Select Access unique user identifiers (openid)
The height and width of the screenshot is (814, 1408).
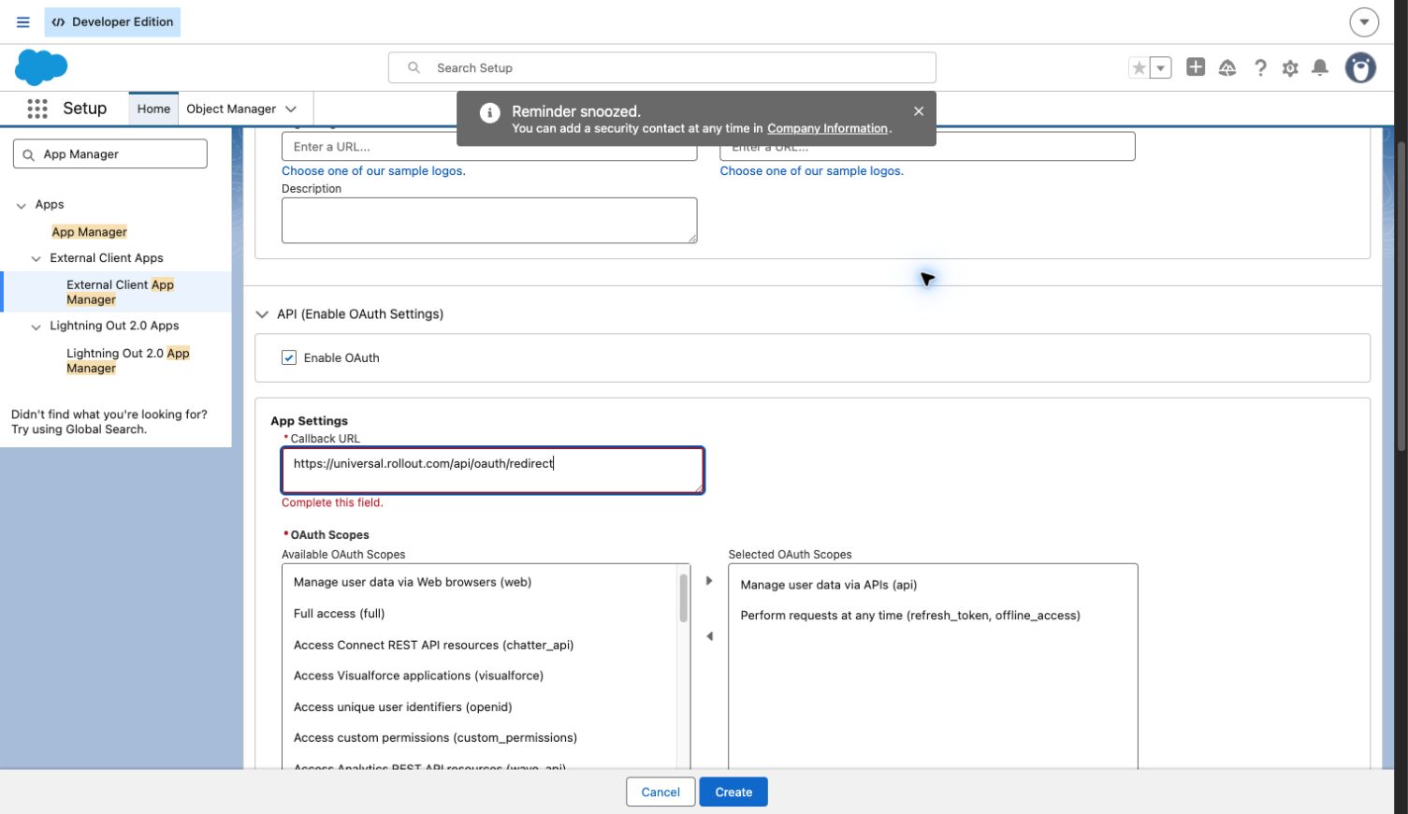pyautogui.click(x=402, y=707)
